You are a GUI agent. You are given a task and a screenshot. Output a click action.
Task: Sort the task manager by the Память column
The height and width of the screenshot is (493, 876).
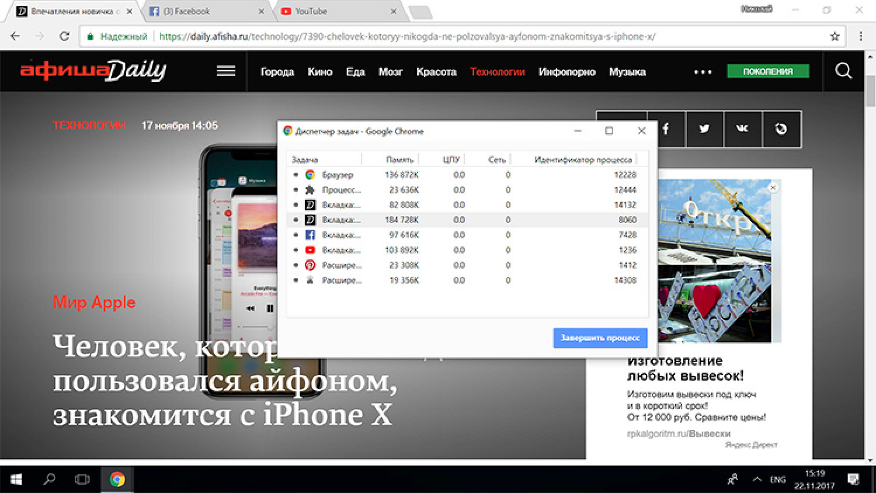[391, 159]
